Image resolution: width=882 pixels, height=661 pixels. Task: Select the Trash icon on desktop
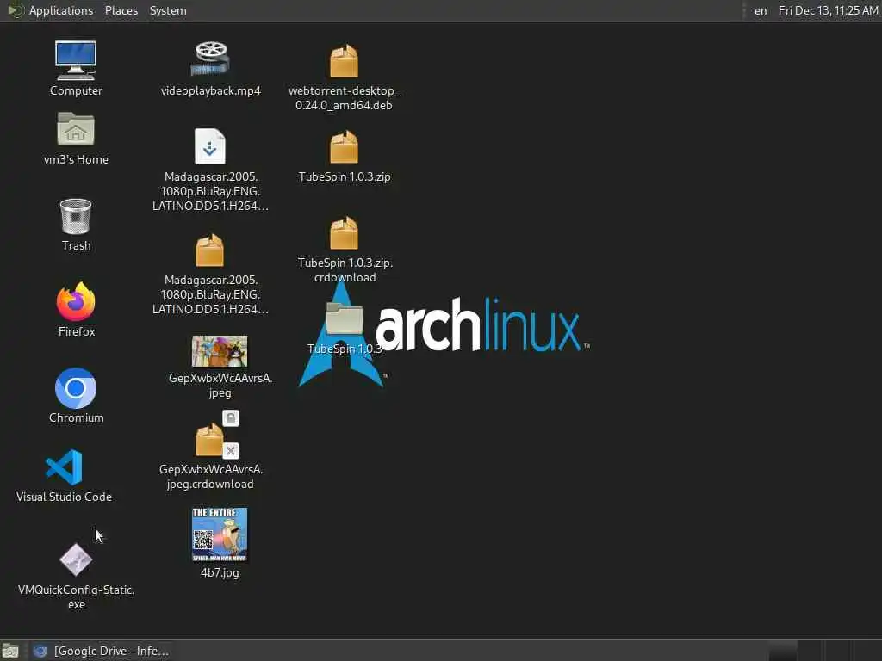pos(76,216)
